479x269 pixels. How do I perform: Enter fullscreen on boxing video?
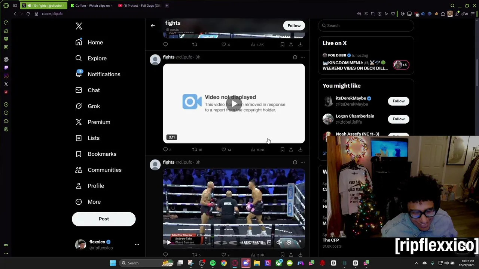(299, 242)
